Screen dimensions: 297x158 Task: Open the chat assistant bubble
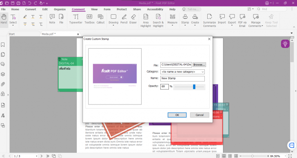(x=292, y=145)
